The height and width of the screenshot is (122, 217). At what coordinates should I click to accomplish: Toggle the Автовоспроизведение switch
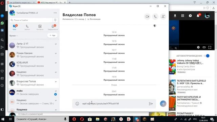coord(206,56)
